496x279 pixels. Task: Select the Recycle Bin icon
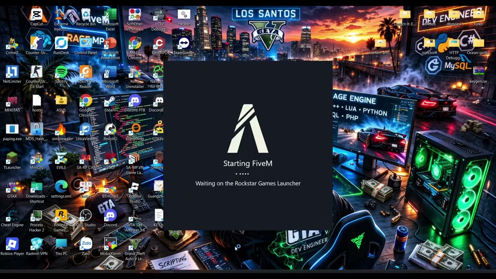pos(86,15)
